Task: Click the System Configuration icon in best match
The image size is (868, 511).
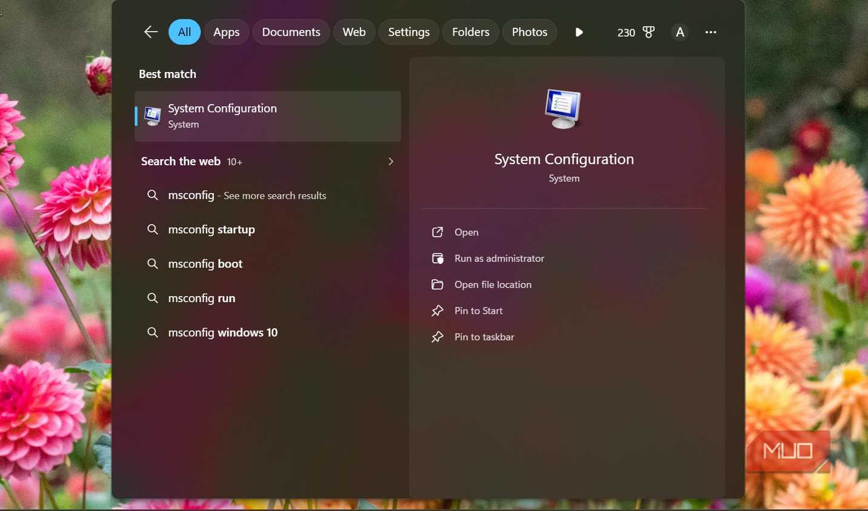Action: 153,116
